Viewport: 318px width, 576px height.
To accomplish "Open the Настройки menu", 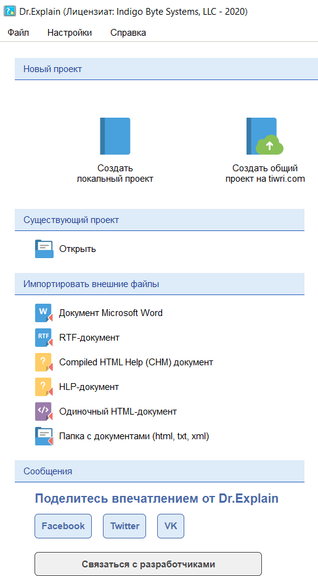I will click(x=70, y=33).
